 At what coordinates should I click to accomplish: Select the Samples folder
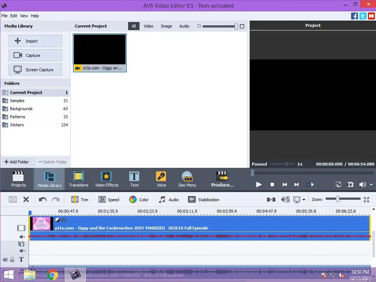(x=35, y=101)
